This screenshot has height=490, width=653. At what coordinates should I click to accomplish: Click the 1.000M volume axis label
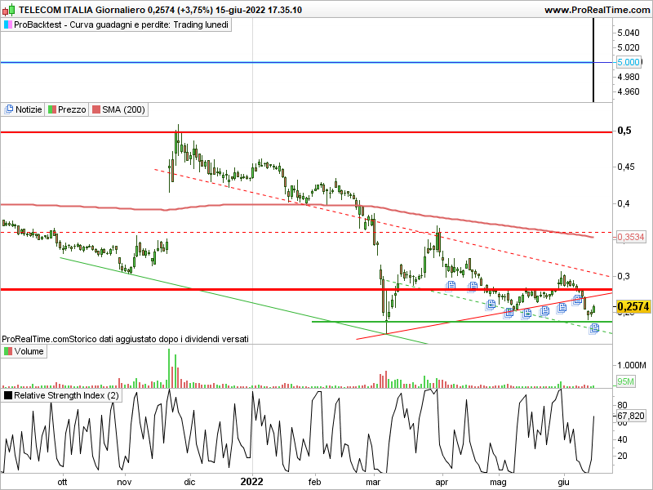(631, 365)
